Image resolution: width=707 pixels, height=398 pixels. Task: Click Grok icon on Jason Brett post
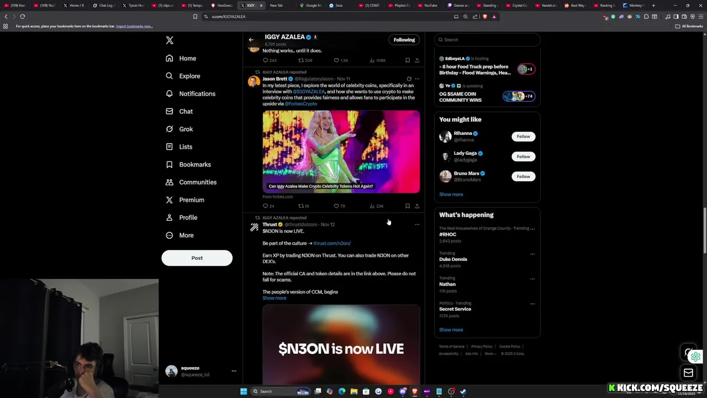point(409,79)
